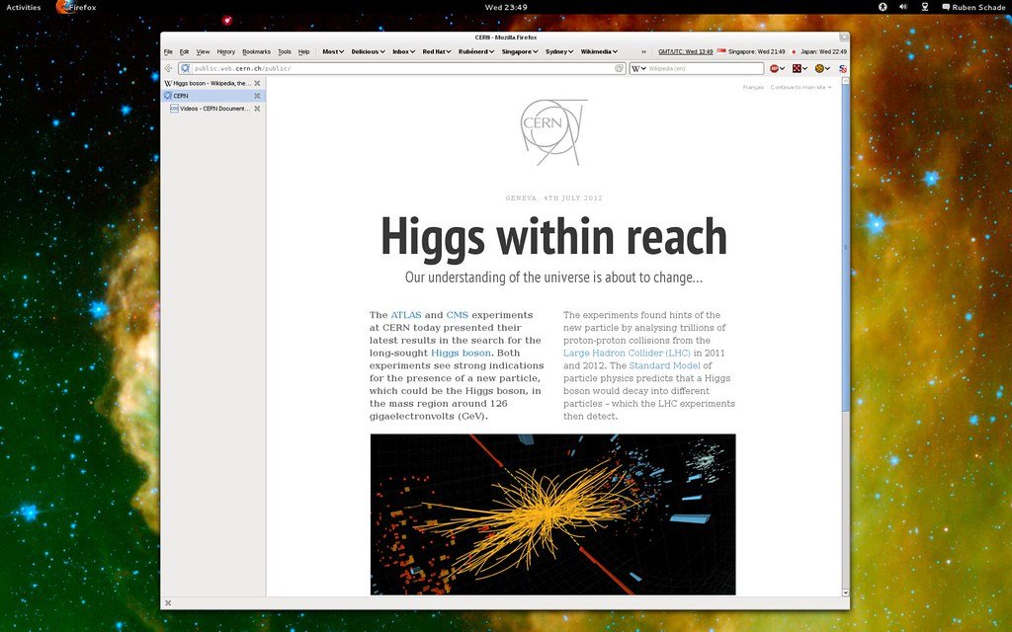
Task: Click the yellow round extension icon
Action: (x=819, y=68)
